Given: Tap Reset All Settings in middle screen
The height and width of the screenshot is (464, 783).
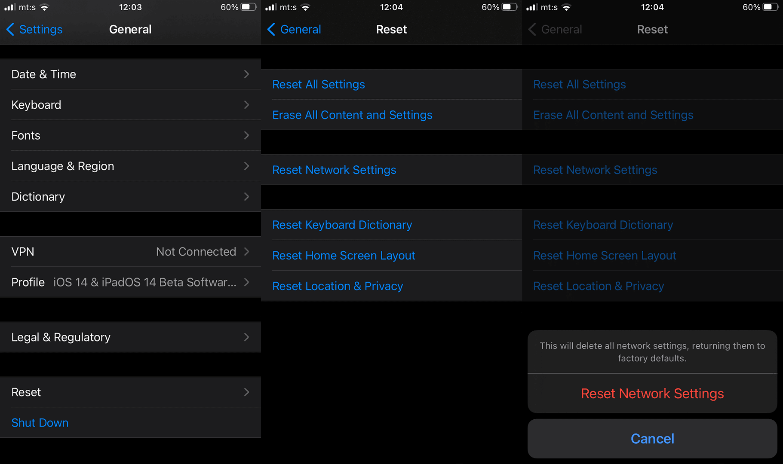Looking at the screenshot, I should 391,84.
